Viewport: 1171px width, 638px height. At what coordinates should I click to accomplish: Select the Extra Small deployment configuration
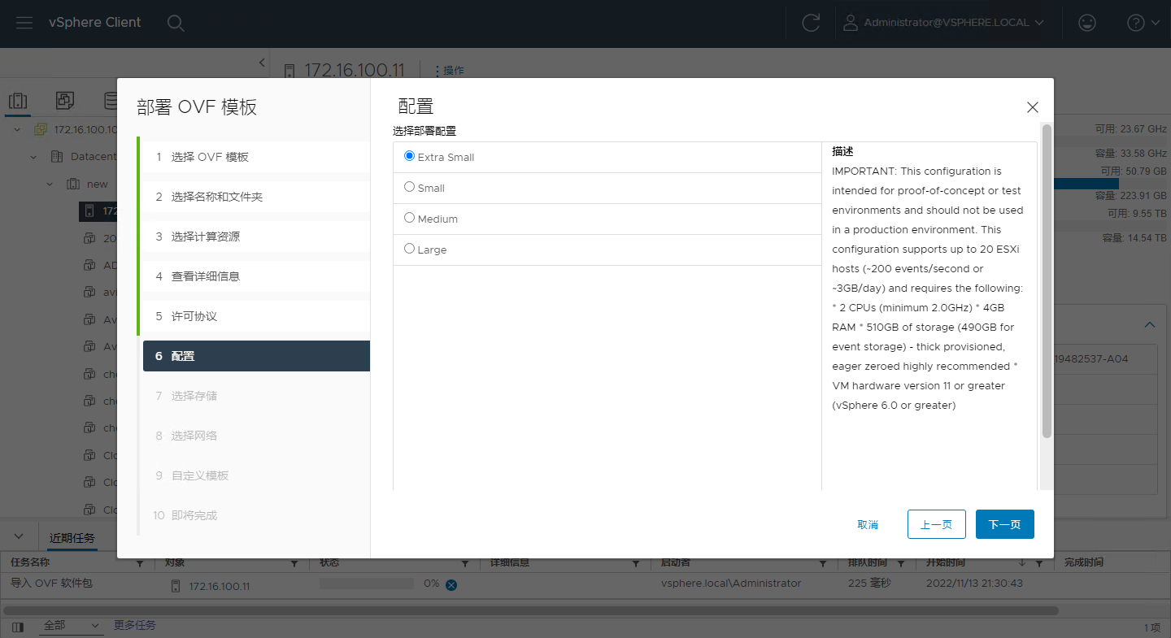click(410, 156)
